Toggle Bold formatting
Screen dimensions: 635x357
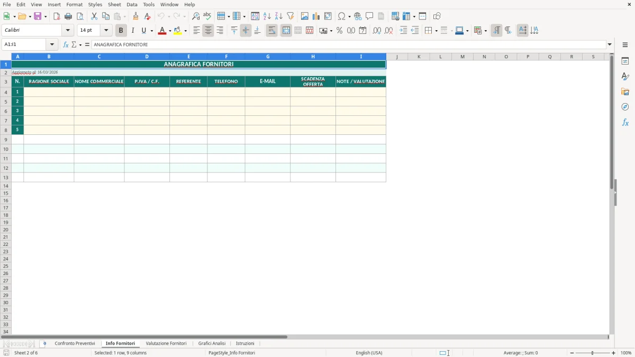coord(121,31)
